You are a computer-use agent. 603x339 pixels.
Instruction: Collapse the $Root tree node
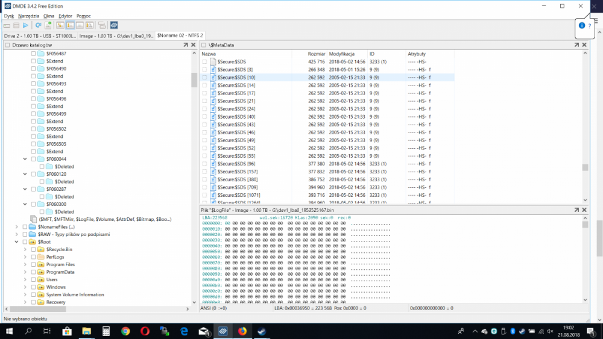(16, 242)
